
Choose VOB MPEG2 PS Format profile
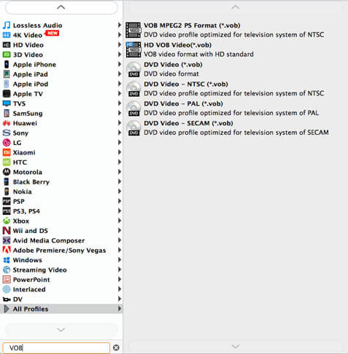[x=236, y=30]
